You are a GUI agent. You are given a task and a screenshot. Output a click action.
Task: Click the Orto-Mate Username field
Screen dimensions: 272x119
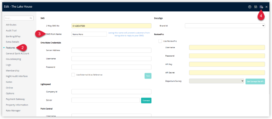pos(111,59)
